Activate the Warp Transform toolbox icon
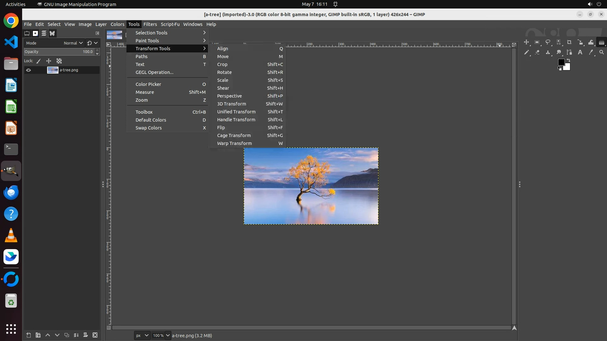 [591, 42]
